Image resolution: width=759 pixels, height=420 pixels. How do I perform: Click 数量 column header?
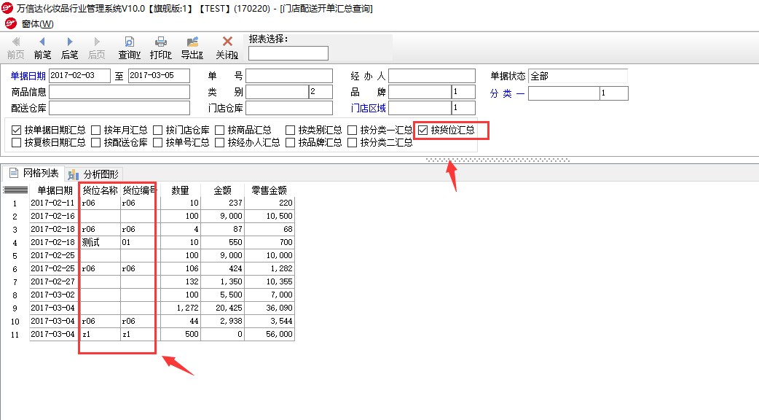[x=180, y=190]
